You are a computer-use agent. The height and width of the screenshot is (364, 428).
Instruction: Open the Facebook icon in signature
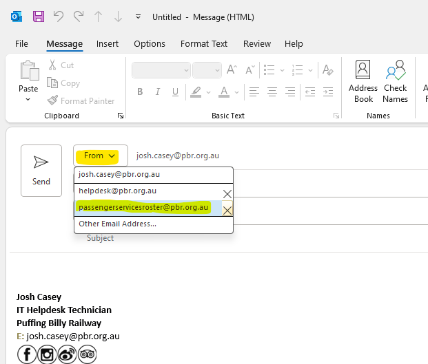27,354
